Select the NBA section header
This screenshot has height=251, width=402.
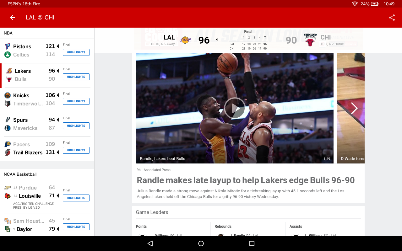coord(8,33)
